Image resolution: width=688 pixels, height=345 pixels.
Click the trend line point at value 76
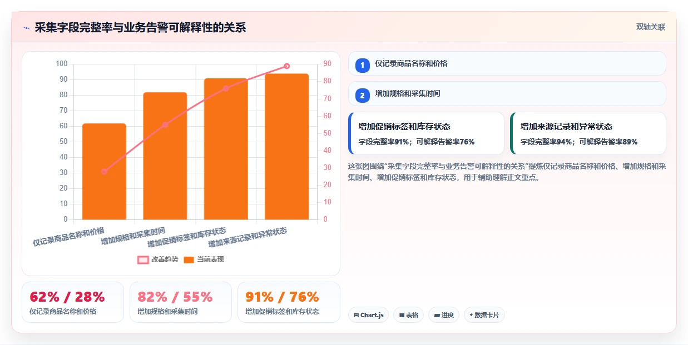(226, 88)
